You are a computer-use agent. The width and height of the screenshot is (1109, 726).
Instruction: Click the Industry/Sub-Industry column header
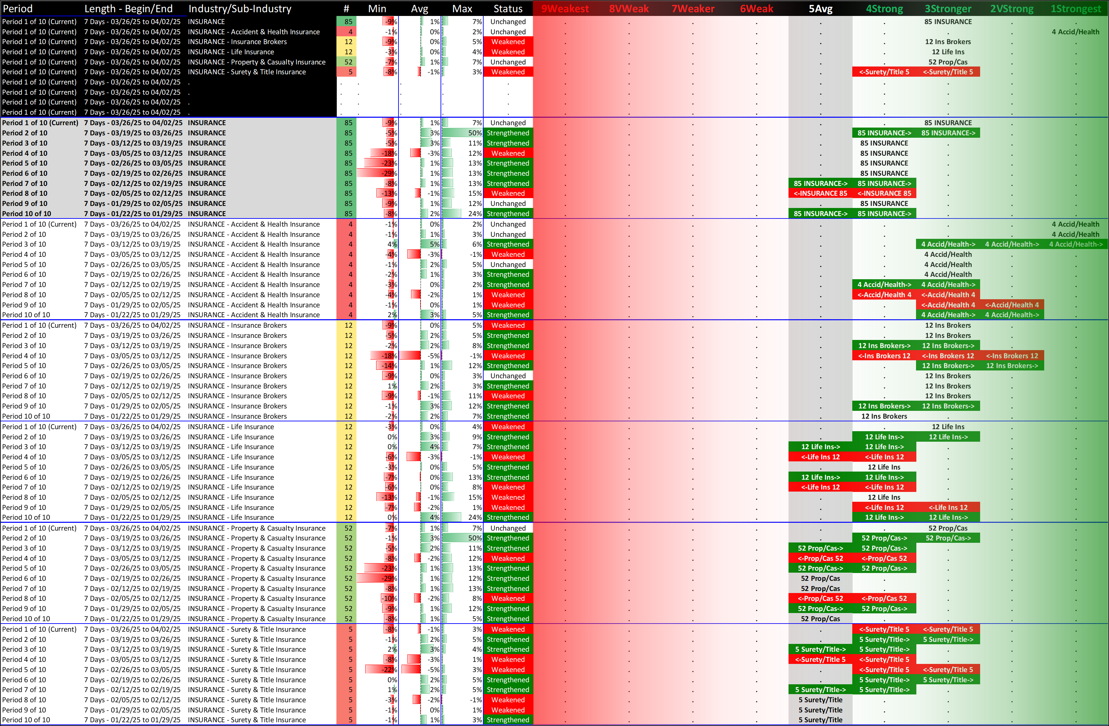[x=239, y=8]
